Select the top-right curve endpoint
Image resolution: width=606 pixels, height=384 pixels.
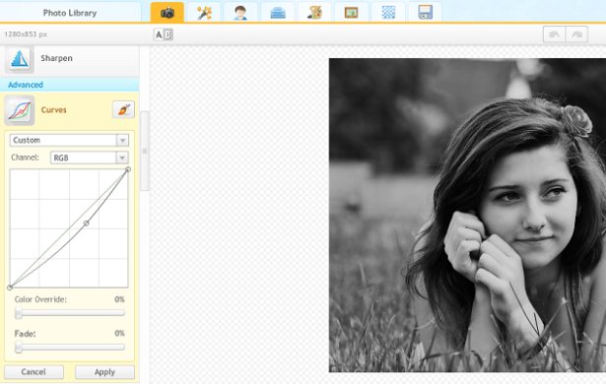pos(128,169)
